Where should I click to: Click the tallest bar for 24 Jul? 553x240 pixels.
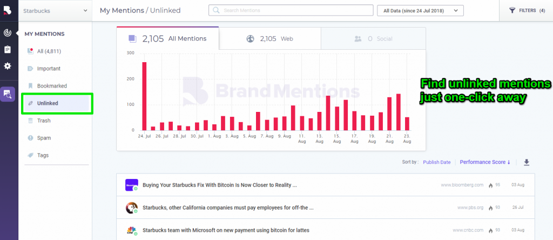[144, 96]
